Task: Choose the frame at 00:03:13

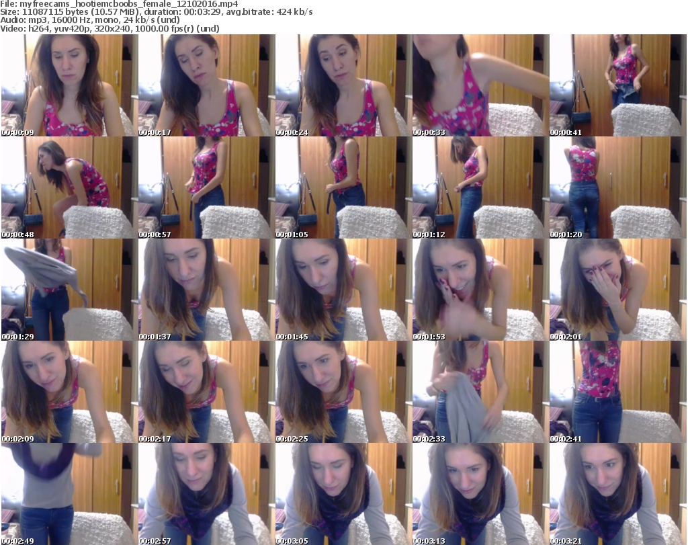Action: tap(481, 494)
